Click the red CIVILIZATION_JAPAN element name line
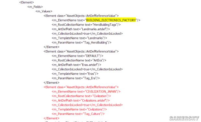The height and width of the screenshot is (122, 201). click(86, 91)
